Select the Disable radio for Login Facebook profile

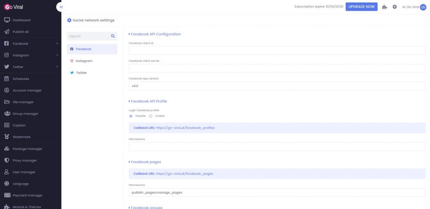(x=131, y=116)
